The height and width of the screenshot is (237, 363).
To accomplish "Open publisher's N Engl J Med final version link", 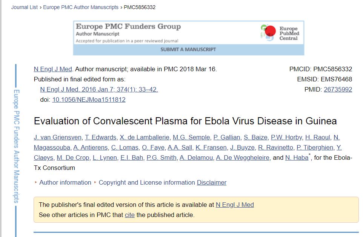I will (235, 205).
